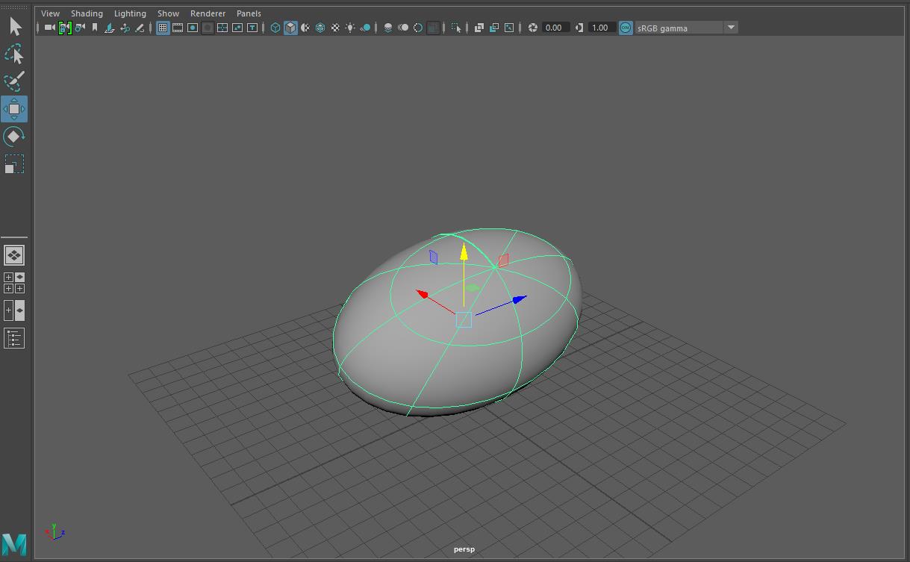Image resolution: width=910 pixels, height=562 pixels.
Task: Toggle the Safe Title display
Action: 252,28
